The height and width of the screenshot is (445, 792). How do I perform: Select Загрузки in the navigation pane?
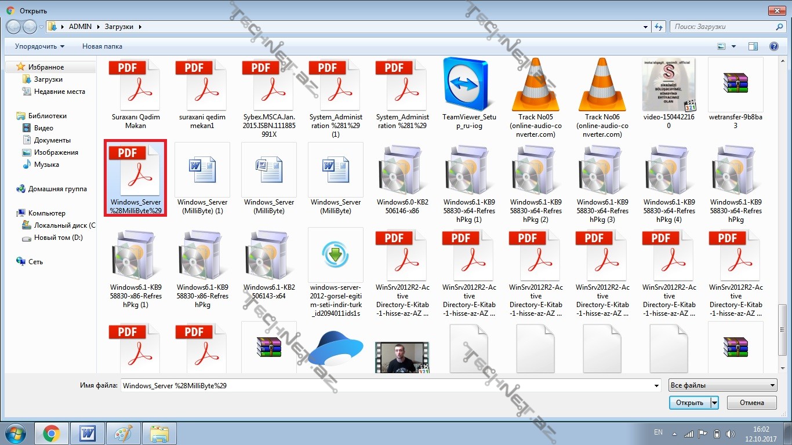(x=48, y=79)
